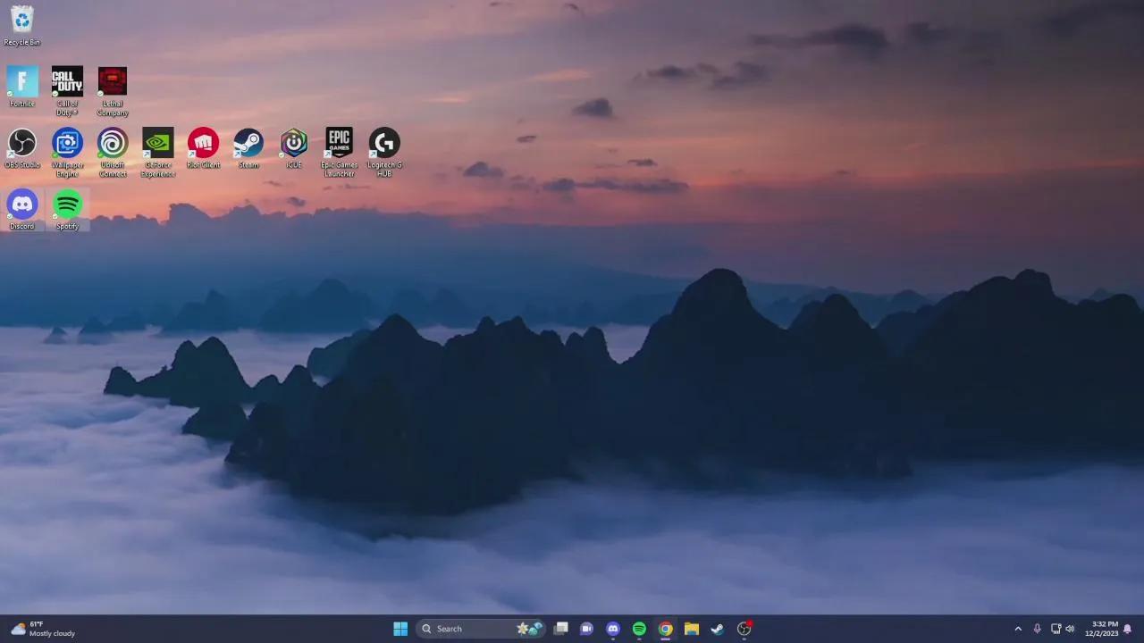Open File Explorer from the taskbar
The height and width of the screenshot is (643, 1144).
(x=691, y=629)
